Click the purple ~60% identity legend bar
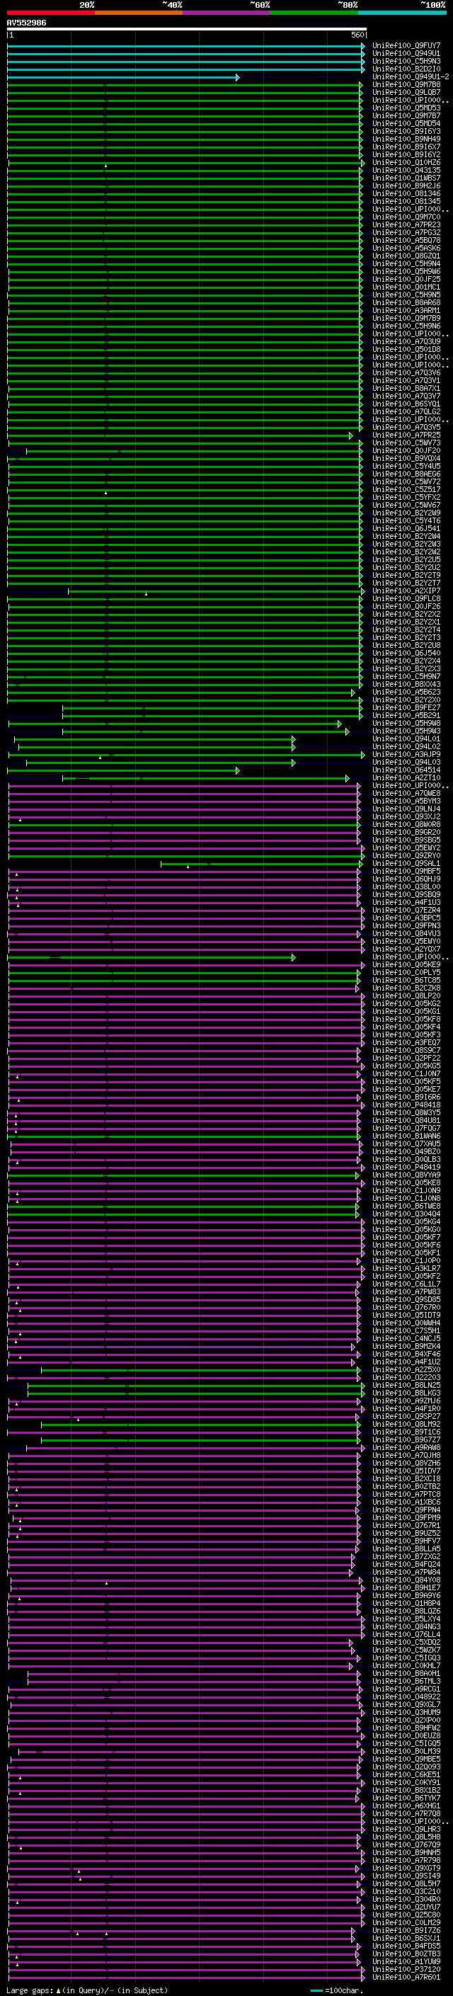 click(226, 13)
